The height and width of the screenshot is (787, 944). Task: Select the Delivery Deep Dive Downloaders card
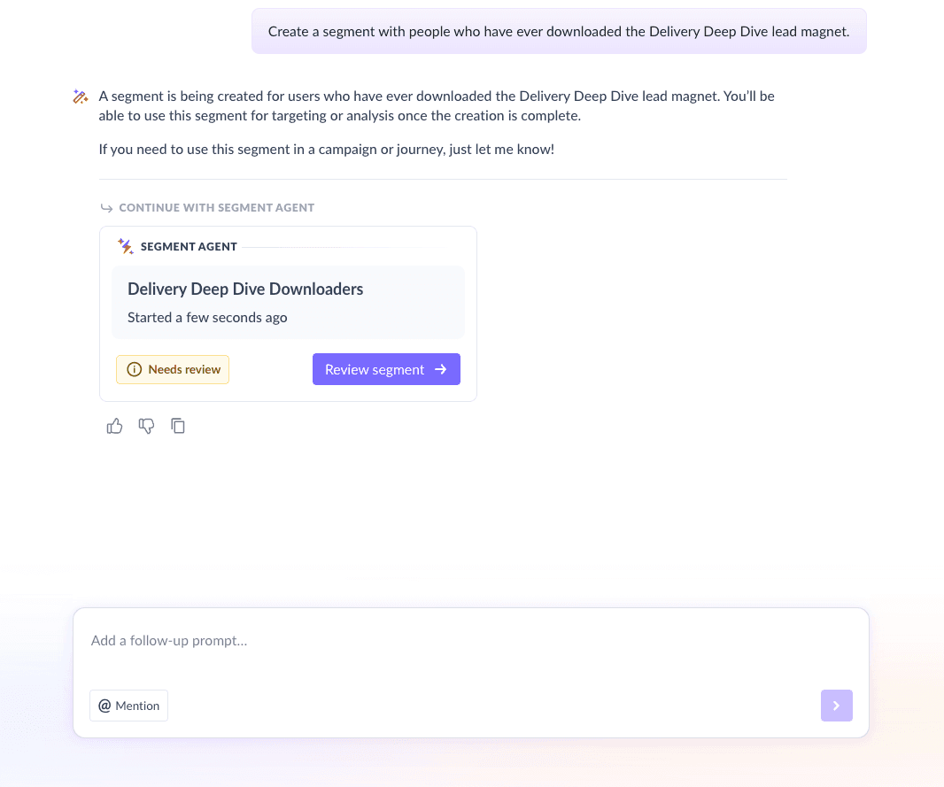click(x=289, y=302)
